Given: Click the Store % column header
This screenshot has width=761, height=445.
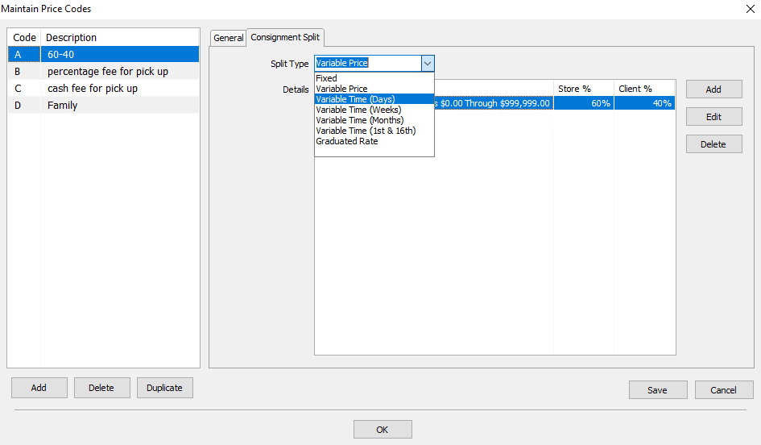Looking at the screenshot, I should click(584, 89).
